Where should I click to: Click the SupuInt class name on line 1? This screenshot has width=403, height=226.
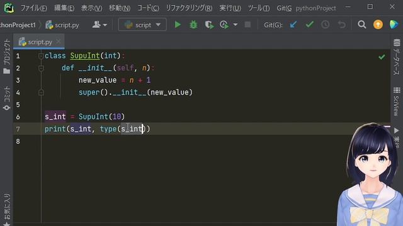pos(85,56)
